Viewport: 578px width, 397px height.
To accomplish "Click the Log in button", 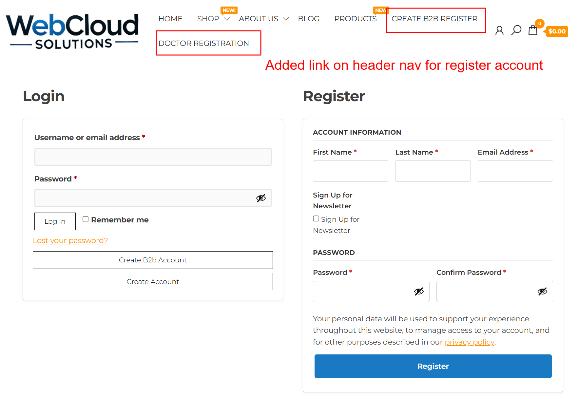I will (x=55, y=221).
